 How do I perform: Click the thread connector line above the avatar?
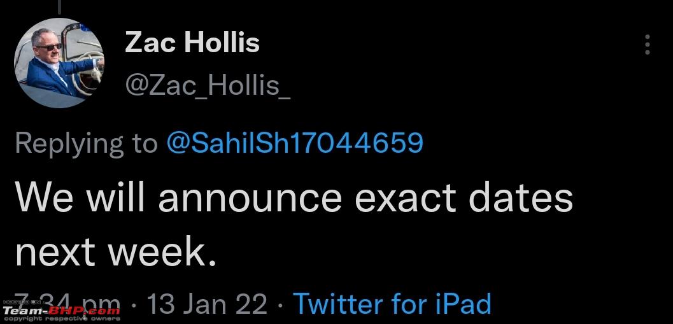click(x=59, y=6)
